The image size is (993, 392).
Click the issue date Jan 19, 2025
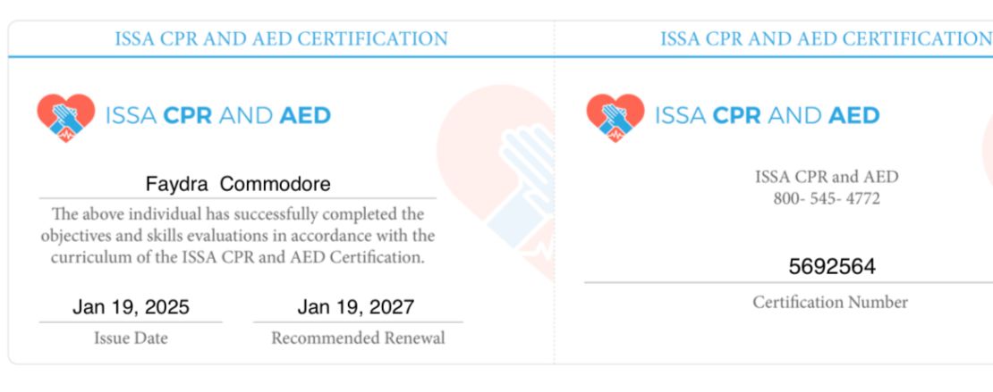point(131,307)
